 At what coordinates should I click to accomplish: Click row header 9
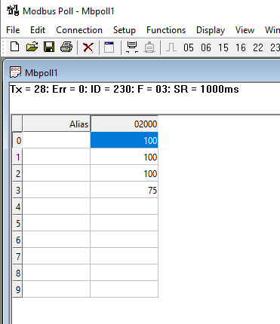(17, 289)
